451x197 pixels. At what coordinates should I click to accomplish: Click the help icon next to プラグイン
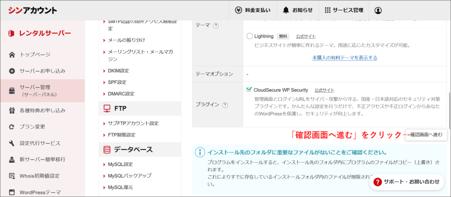click(225, 105)
